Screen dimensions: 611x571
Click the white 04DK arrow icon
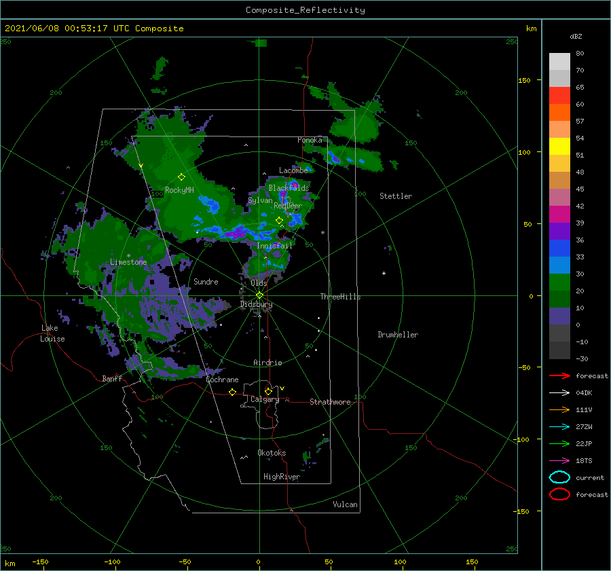(x=559, y=393)
